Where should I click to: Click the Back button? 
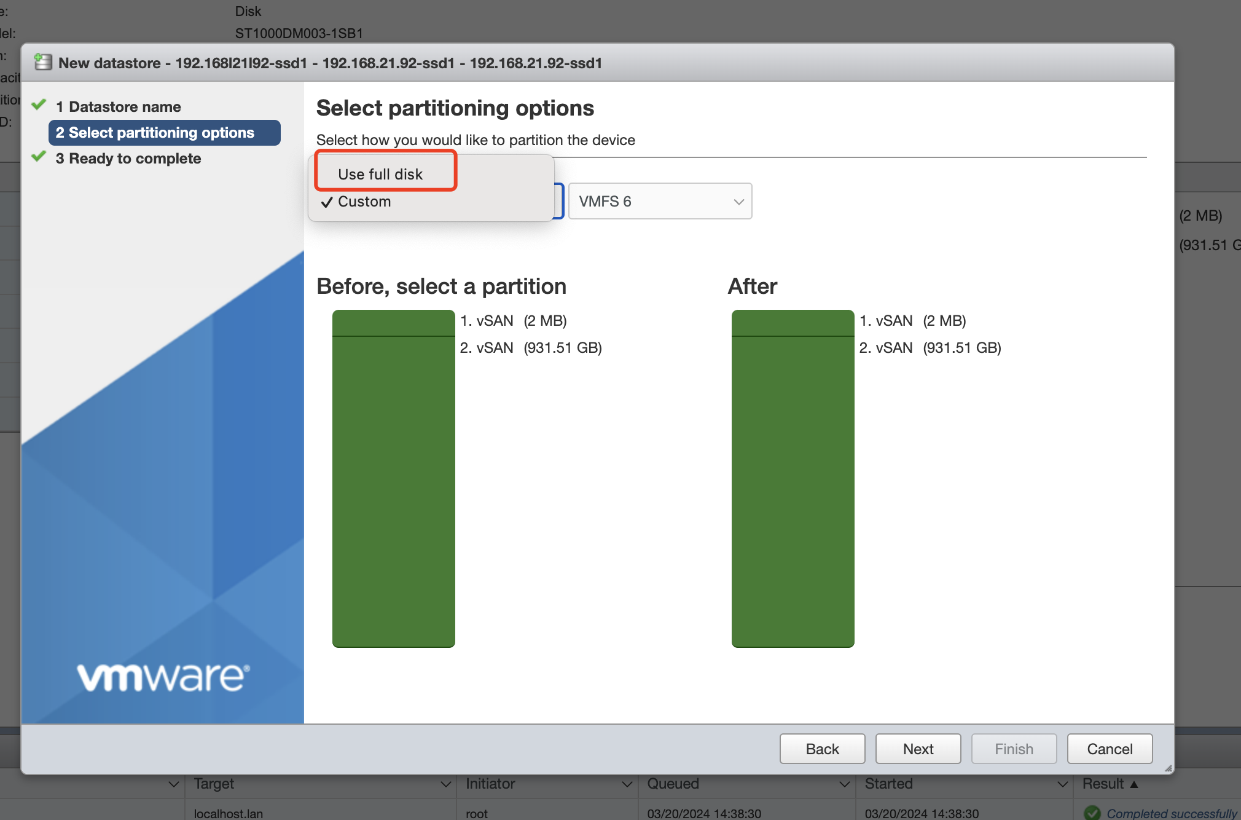pyautogui.click(x=822, y=749)
